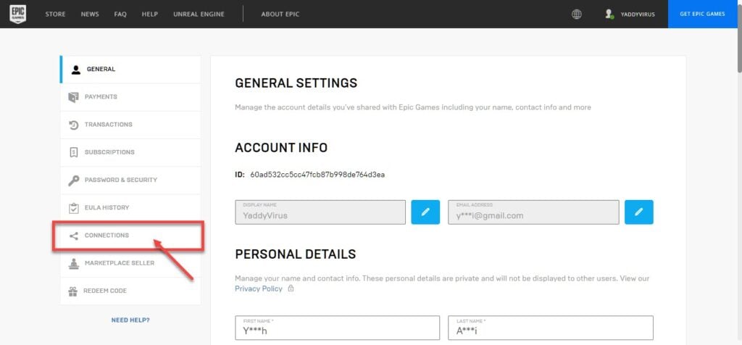
Task: Click the YaddyVirus user avatar icon
Action: click(x=609, y=14)
